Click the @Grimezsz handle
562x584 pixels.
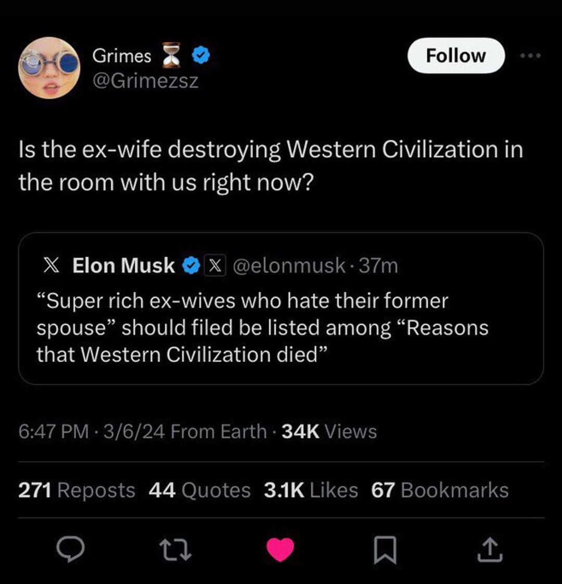(x=146, y=81)
